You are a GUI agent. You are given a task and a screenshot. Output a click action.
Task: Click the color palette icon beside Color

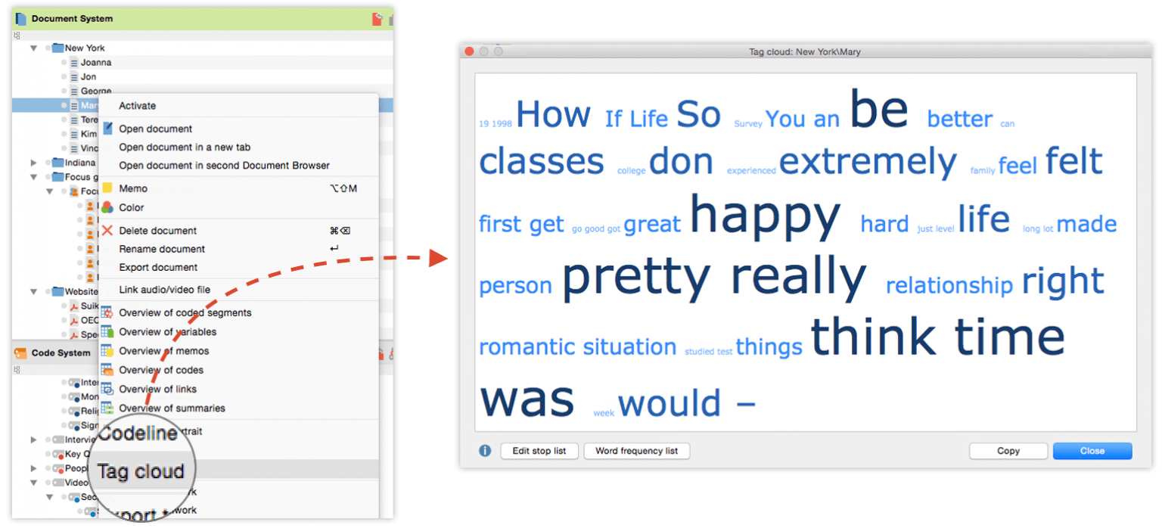[x=106, y=207]
